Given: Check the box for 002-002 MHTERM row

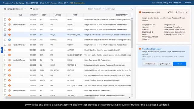Looking at the screenshot, I should pos(5,70).
